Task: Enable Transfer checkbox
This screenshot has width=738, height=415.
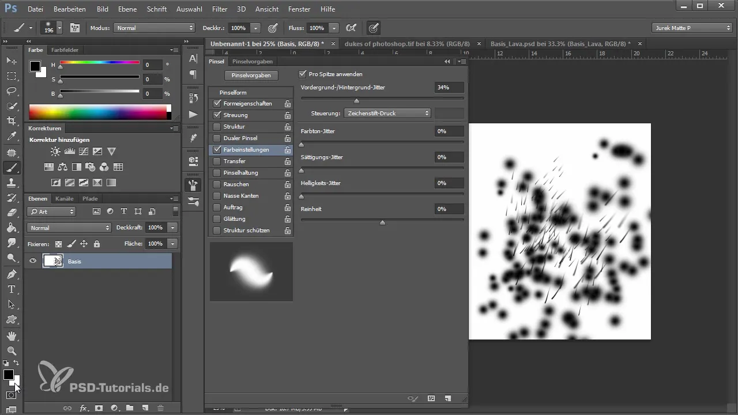Action: point(217,161)
